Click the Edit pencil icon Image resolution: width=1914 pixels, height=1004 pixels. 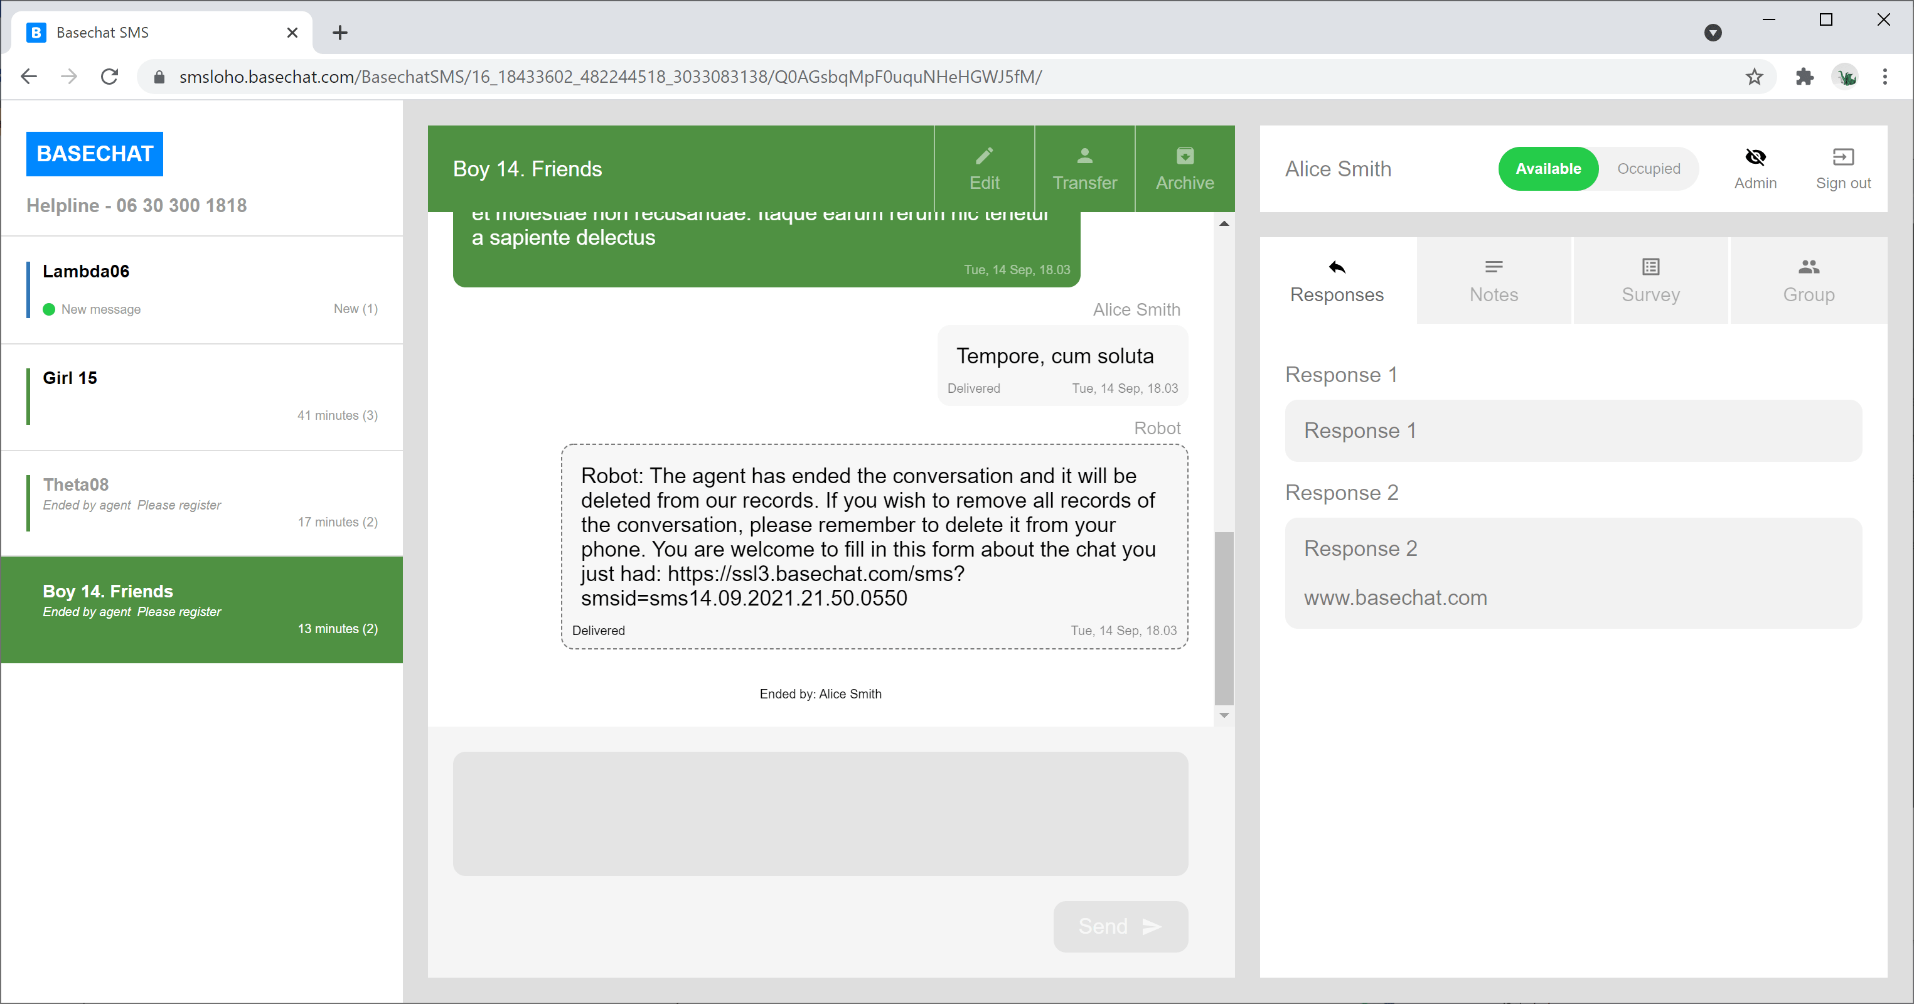click(984, 156)
